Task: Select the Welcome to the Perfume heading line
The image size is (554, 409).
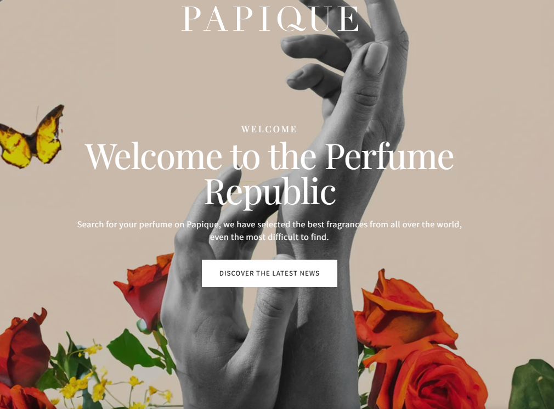Action: pyautogui.click(x=269, y=156)
